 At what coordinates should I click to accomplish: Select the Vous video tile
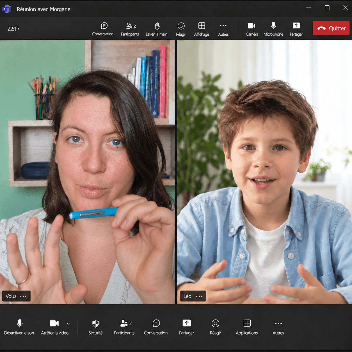tap(87, 172)
